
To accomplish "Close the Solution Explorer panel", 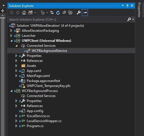I will point(132,6).
